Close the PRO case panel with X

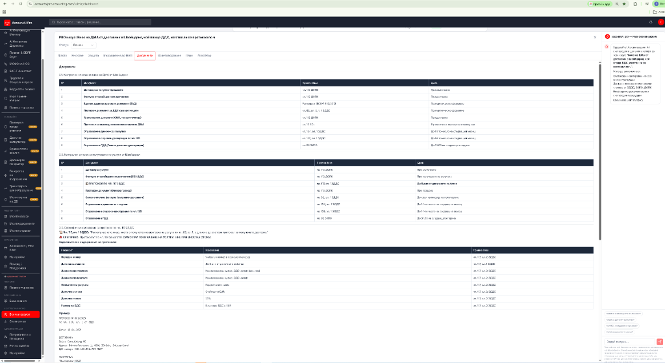(595, 37)
